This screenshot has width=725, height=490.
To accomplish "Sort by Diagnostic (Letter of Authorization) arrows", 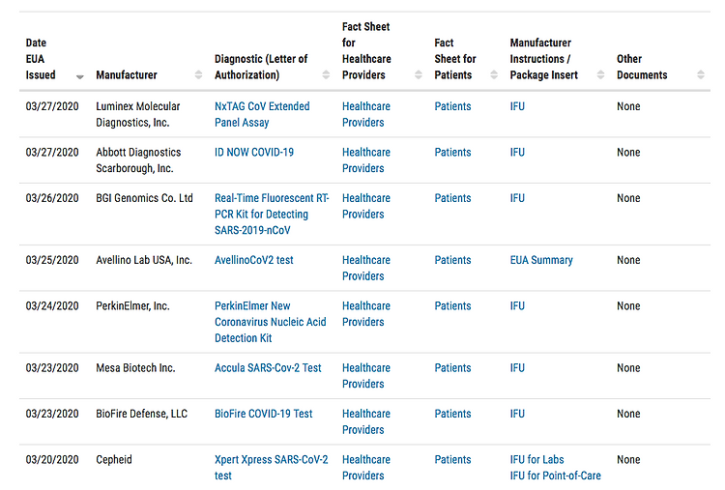I will tap(326, 74).
